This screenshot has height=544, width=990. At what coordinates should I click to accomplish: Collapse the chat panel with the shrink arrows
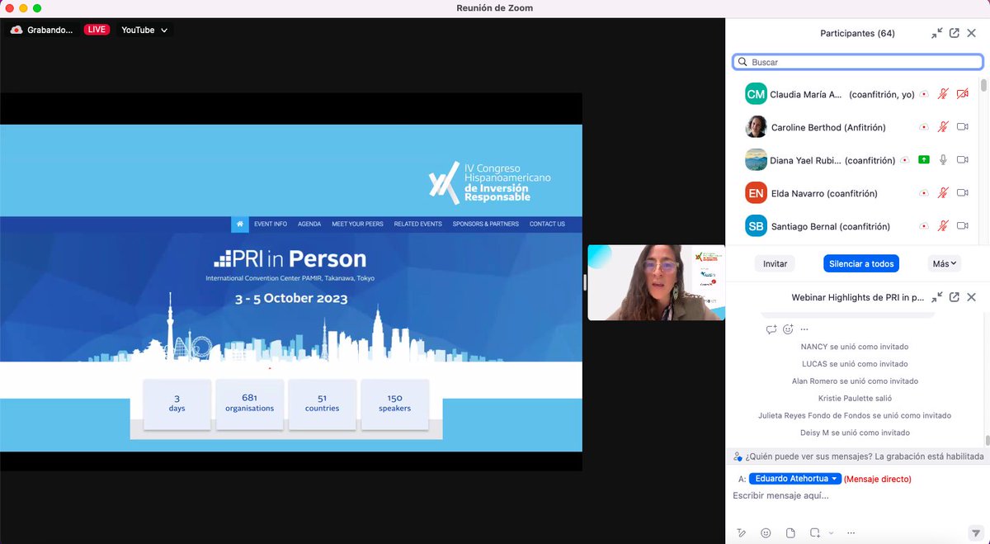pyautogui.click(x=936, y=297)
